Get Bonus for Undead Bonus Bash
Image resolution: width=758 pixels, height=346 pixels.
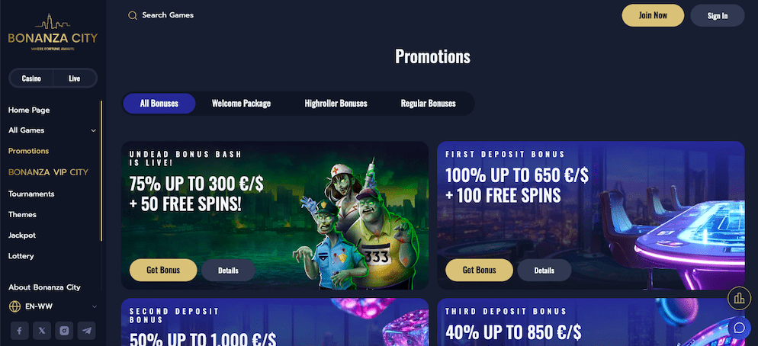click(x=163, y=270)
